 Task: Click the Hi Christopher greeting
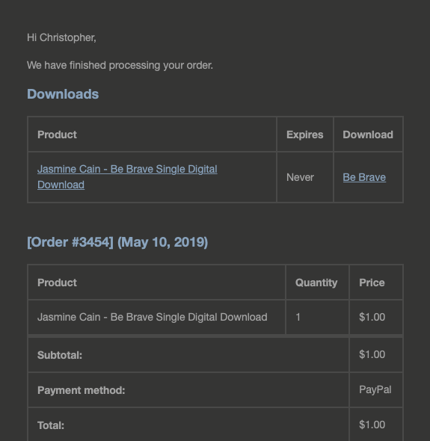click(x=61, y=37)
